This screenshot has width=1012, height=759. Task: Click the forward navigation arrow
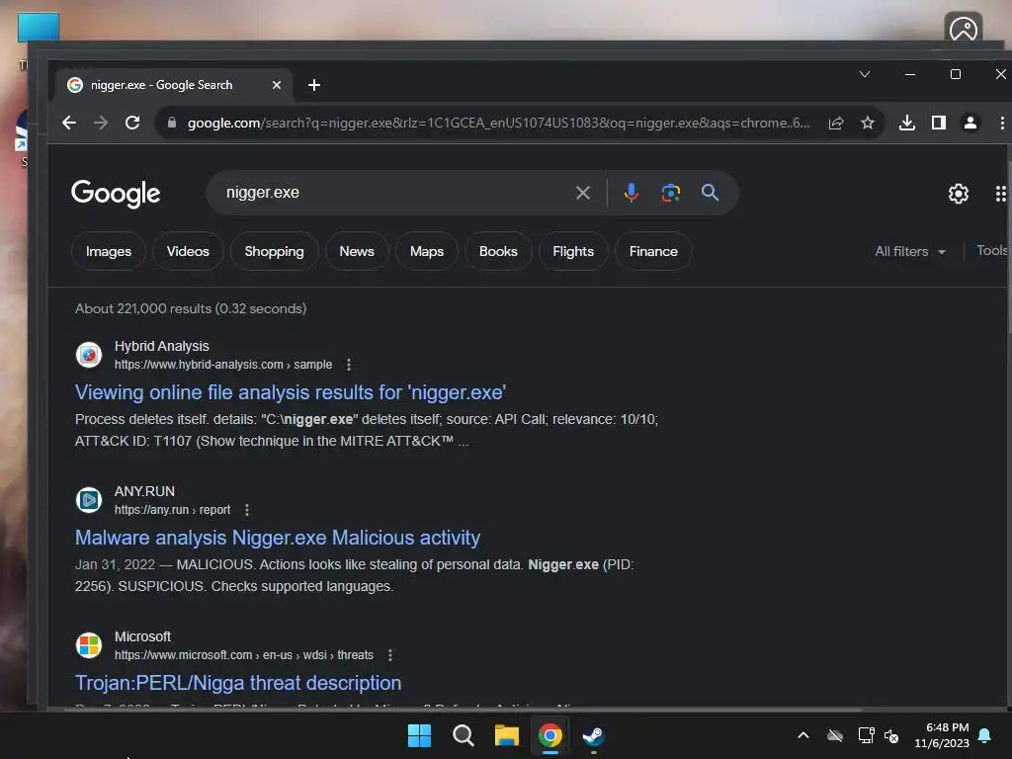101,123
